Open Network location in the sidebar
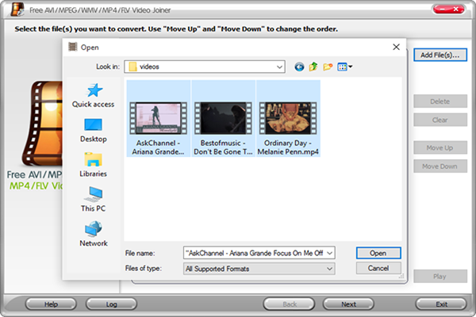 tap(93, 234)
